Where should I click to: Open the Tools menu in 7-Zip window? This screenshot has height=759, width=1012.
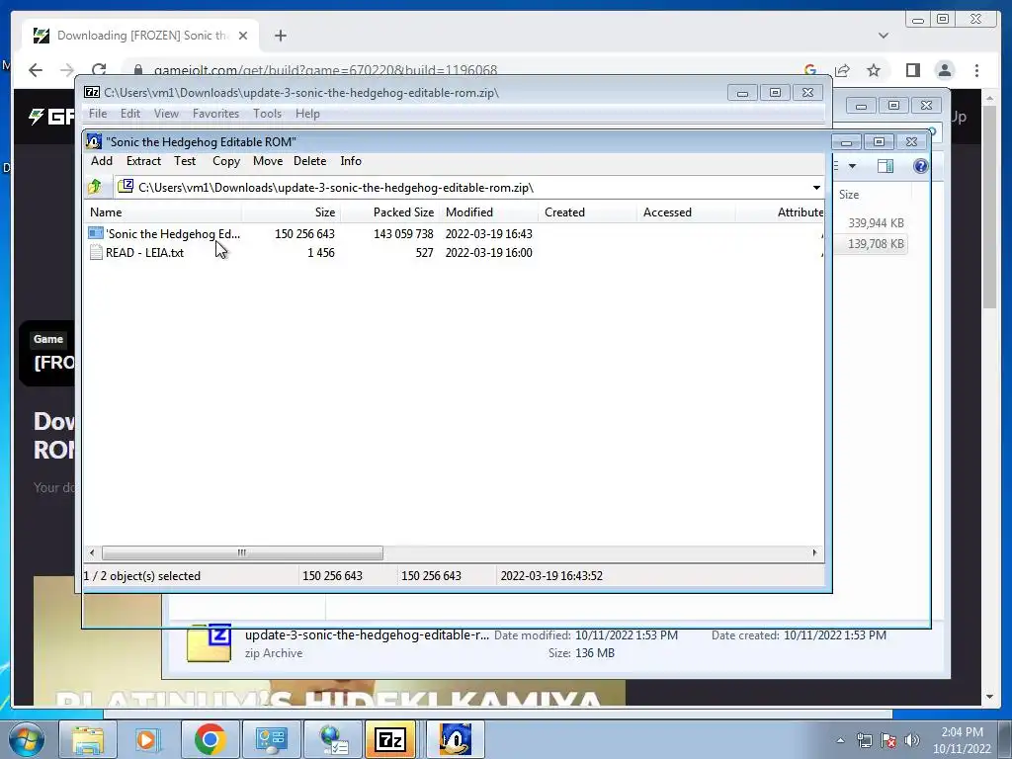click(x=267, y=113)
